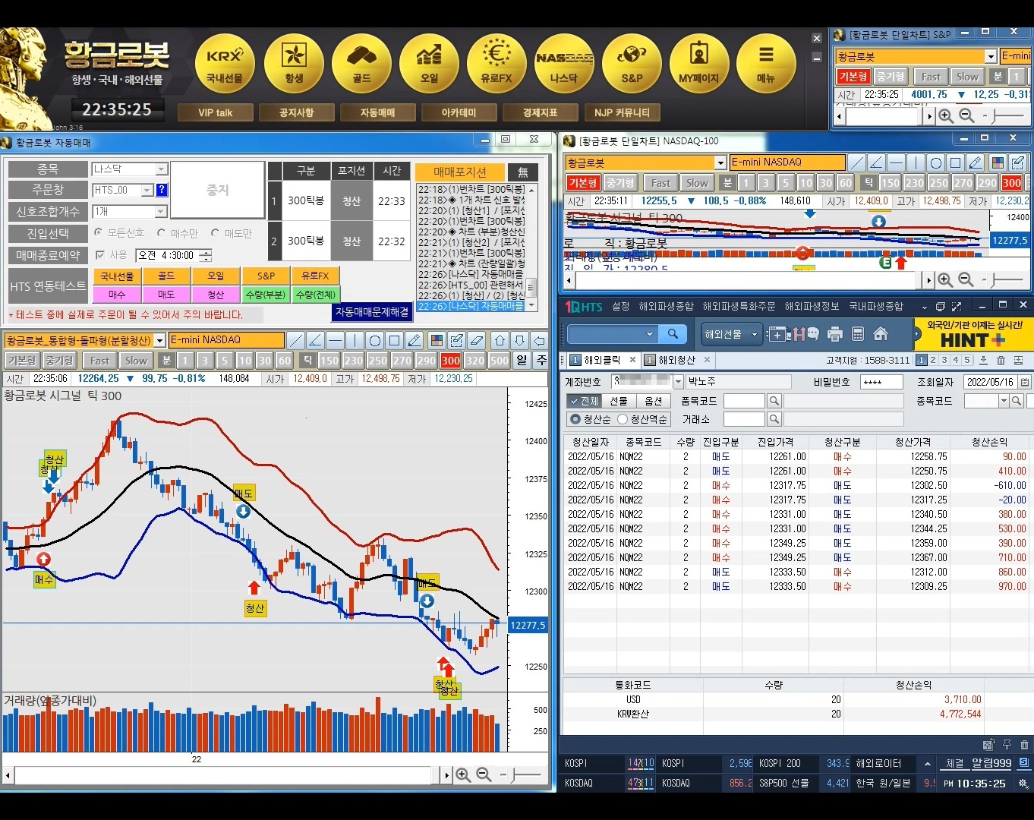1034x820 pixels.
Task: Click the large 중지 stop button
Action: (218, 190)
